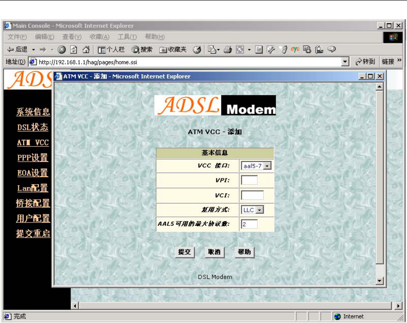Click the Stop loading icon
407x323 pixels.
62,49
